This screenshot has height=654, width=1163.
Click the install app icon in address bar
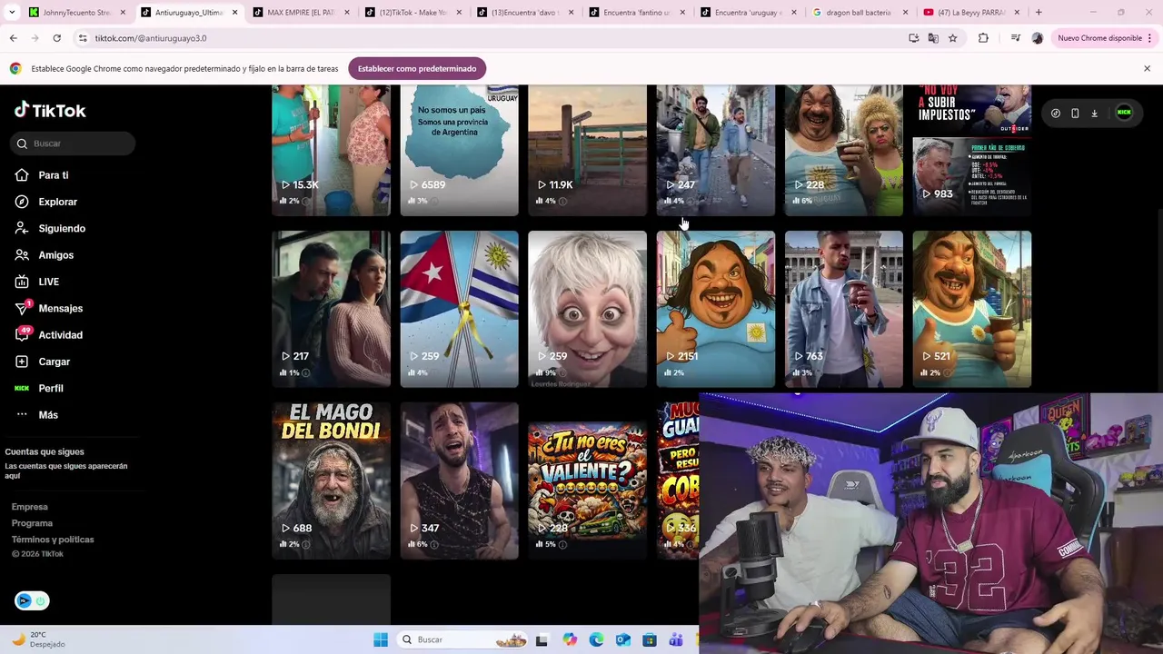[x=913, y=38]
